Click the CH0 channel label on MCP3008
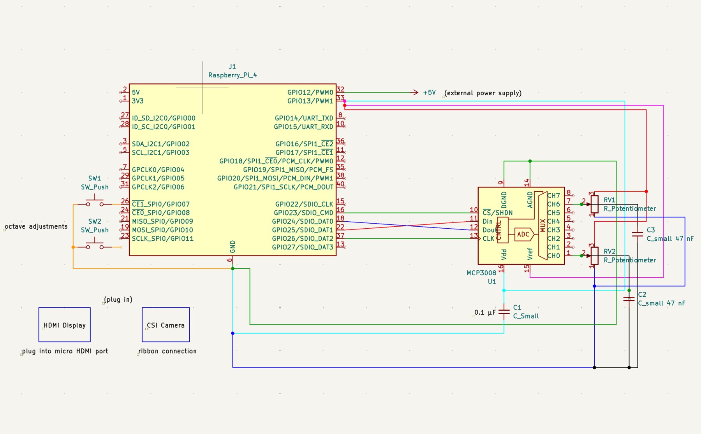The height and width of the screenshot is (434, 701). (x=553, y=256)
